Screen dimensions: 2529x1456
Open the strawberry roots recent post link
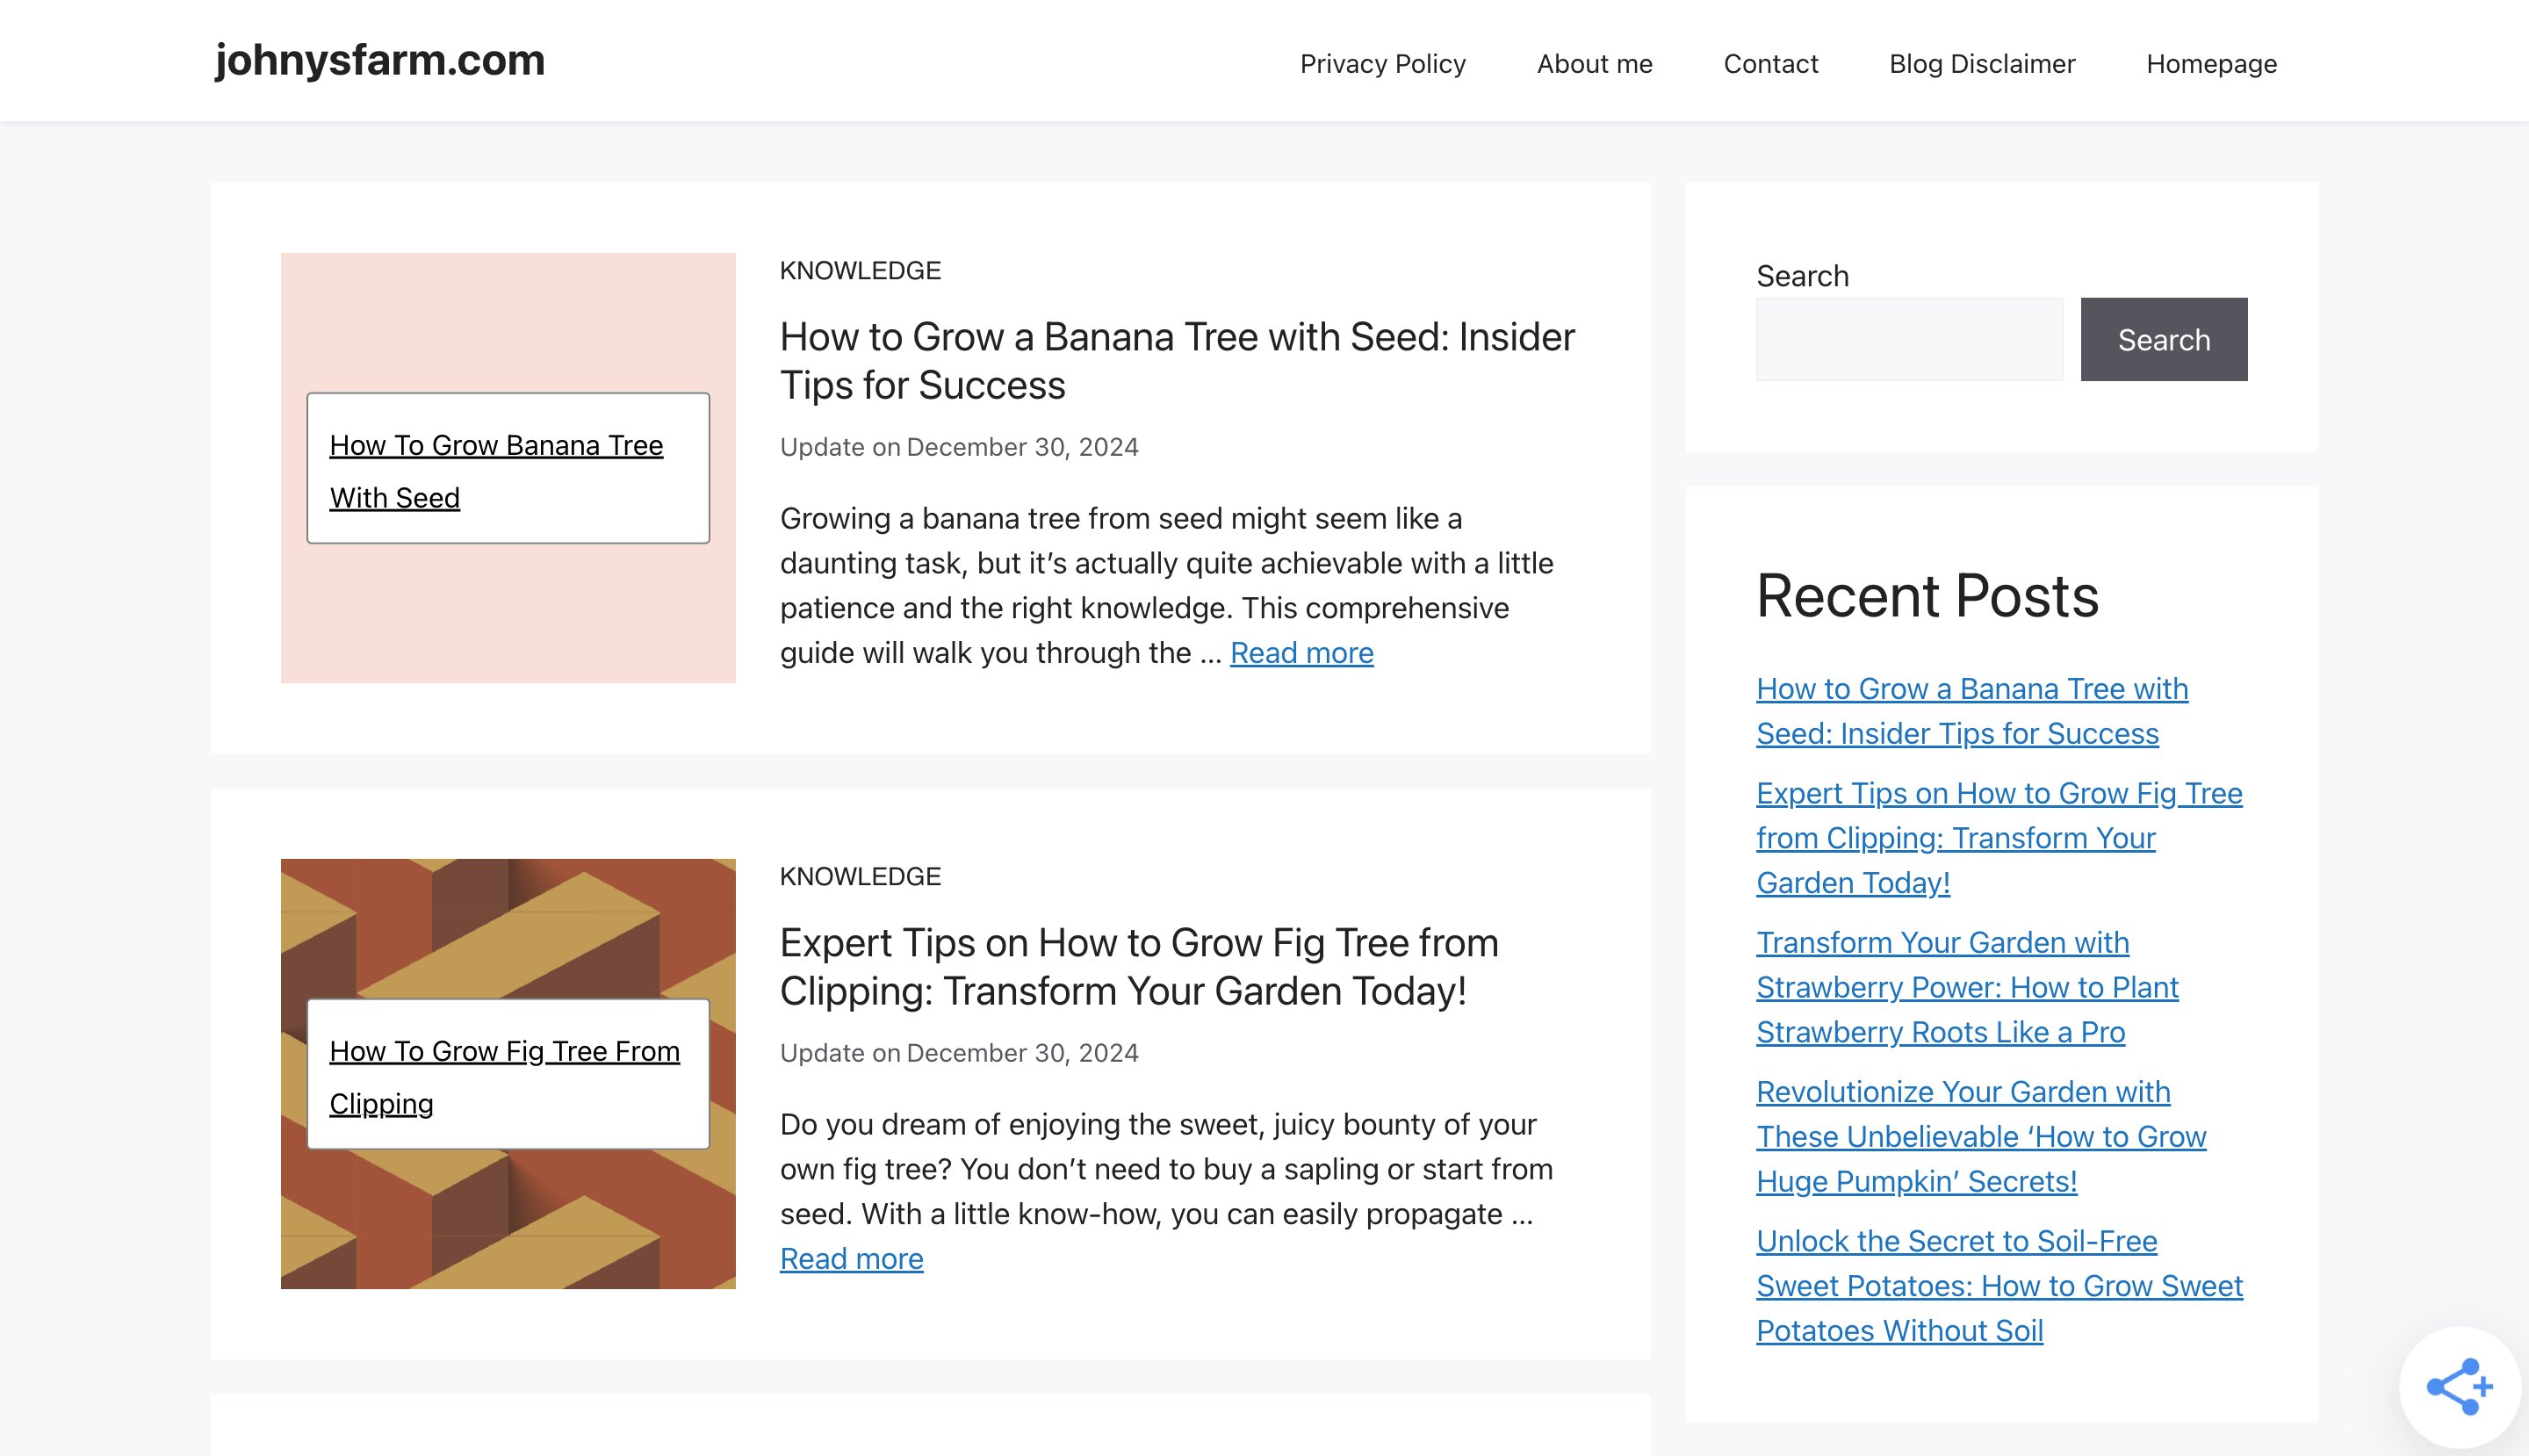pyautogui.click(x=1966, y=987)
